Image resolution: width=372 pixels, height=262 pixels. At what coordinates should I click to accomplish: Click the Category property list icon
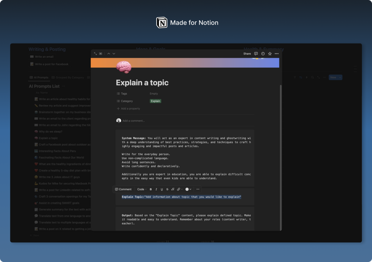pos(118,101)
